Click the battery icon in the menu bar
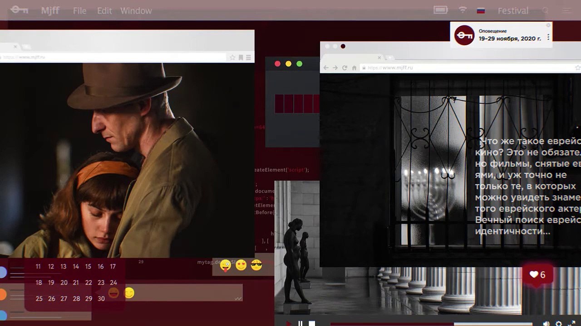Image resolution: width=581 pixels, height=326 pixels. click(440, 10)
